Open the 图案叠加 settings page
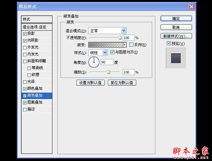This screenshot has height=161, width=212. click(x=35, y=102)
